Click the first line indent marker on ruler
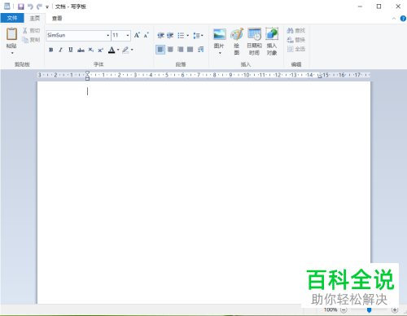 click(x=87, y=72)
